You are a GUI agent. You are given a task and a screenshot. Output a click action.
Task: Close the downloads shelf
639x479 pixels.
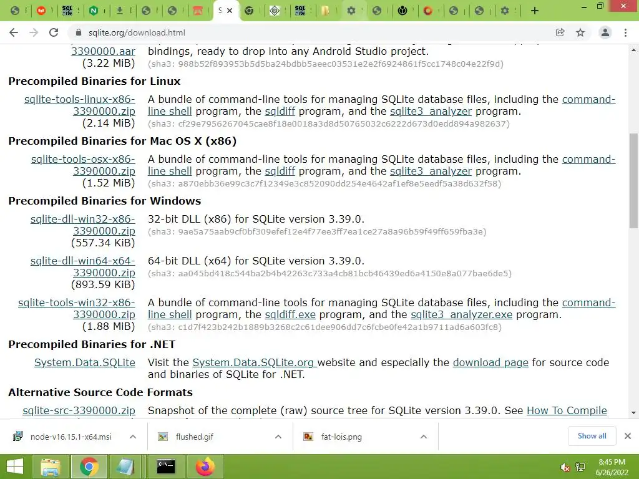pyautogui.click(x=628, y=436)
